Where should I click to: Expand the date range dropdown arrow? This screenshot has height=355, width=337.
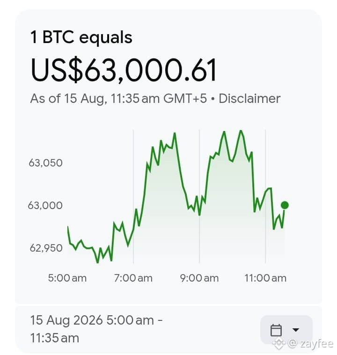tap(295, 330)
